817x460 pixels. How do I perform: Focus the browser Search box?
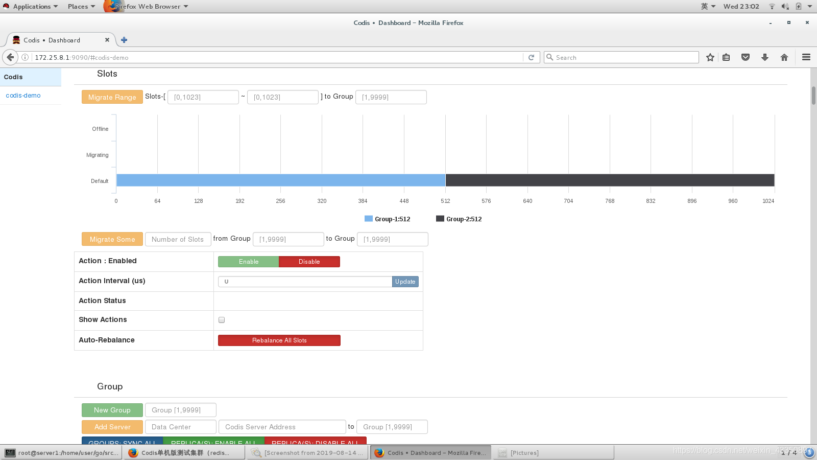(x=621, y=57)
